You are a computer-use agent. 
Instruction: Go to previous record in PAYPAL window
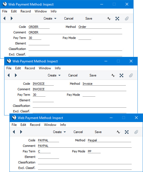click(14, 132)
